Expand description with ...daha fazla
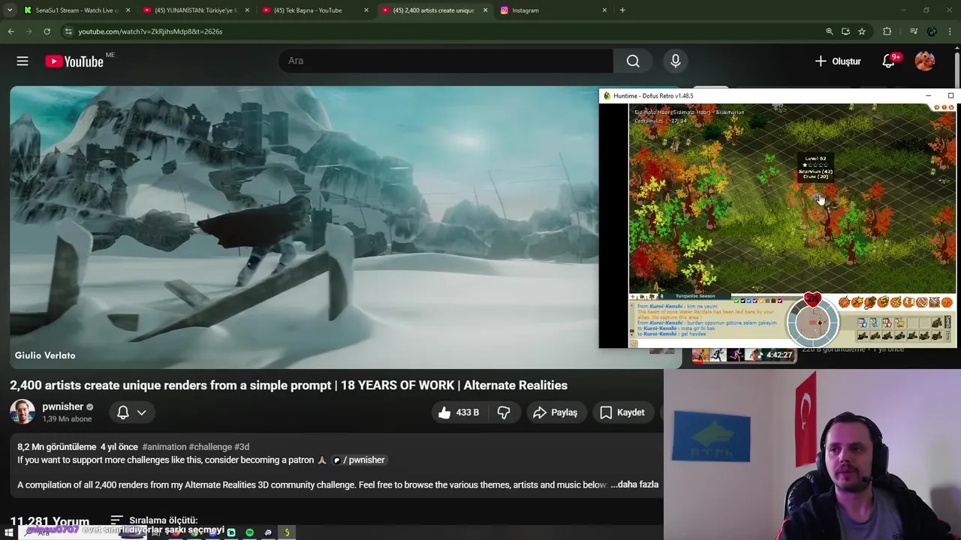This screenshot has height=540, width=961. pyautogui.click(x=634, y=484)
